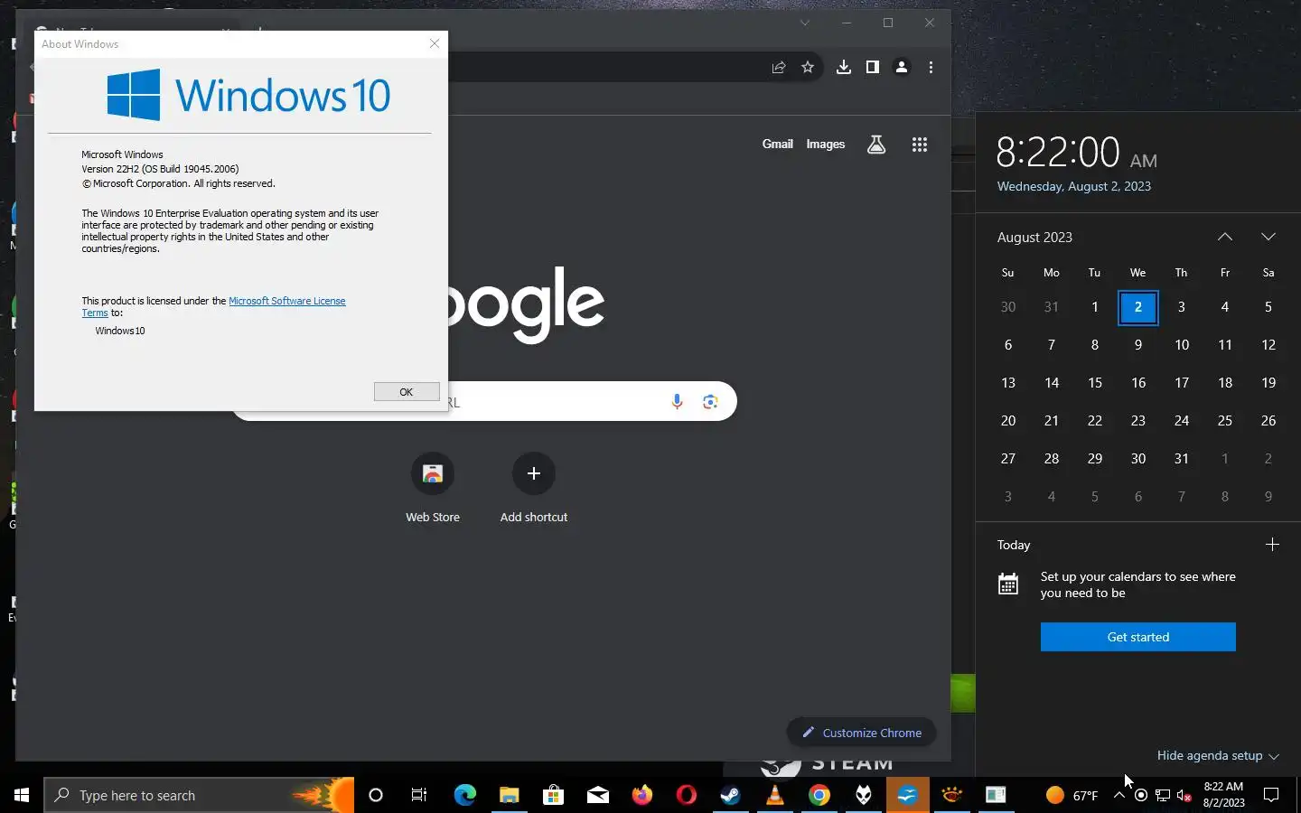This screenshot has width=1301, height=813.
Task: Open the Web Store shortcut
Action: tap(433, 488)
